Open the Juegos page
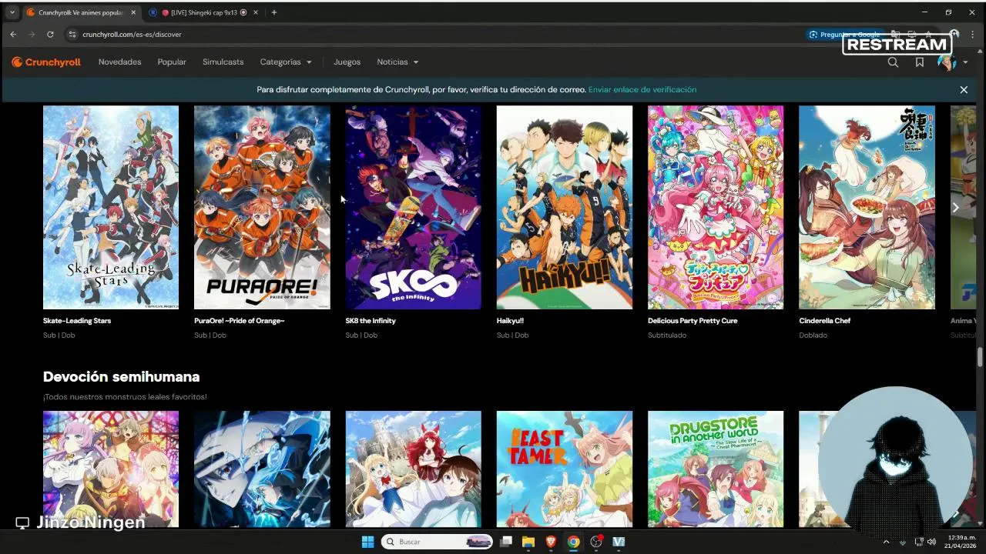The width and height of the screenshot is (986, 554). 347,62
